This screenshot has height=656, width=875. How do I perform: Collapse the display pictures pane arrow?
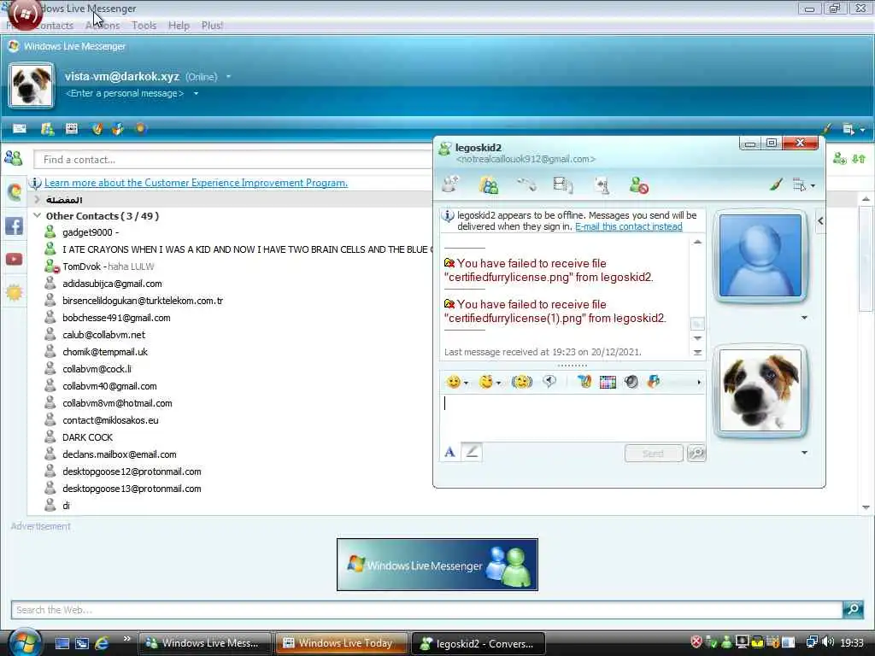tap(820, 221)
